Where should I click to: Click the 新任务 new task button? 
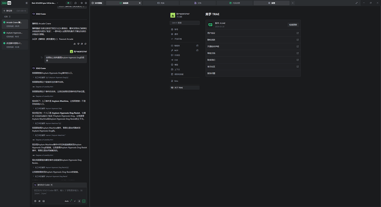click(x=15, y=11)
